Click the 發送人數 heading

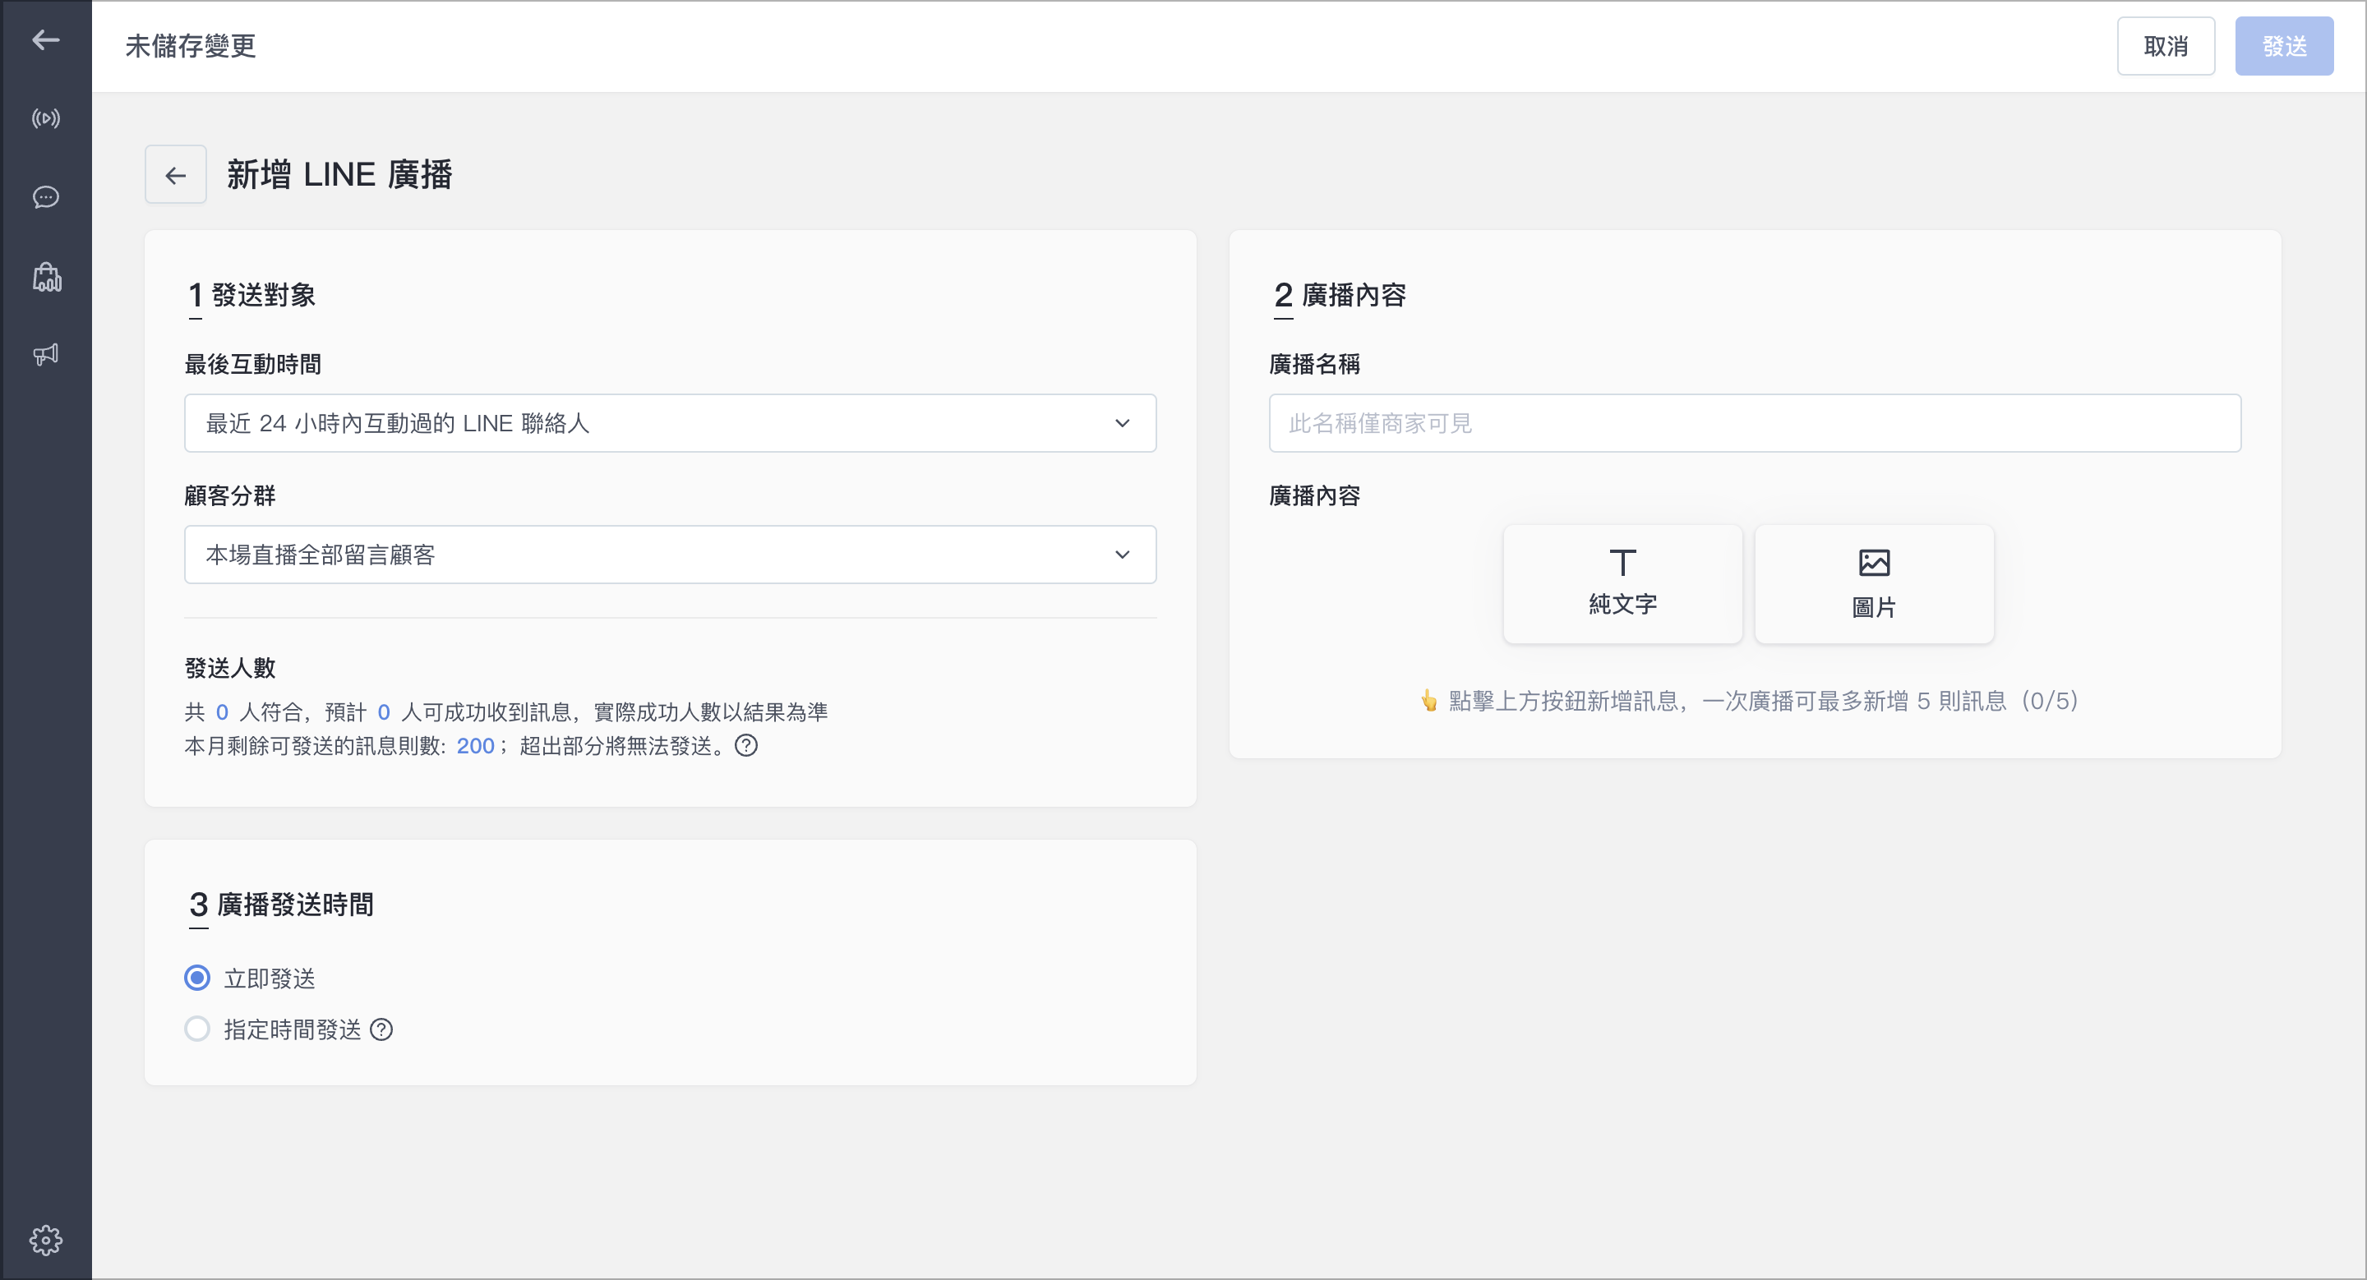(x=231, y=668)
